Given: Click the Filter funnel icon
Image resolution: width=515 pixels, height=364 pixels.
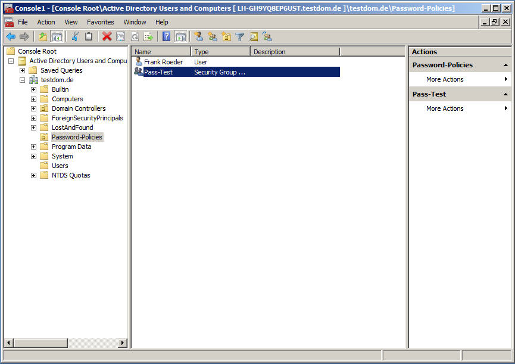Looking at the screenshot, I should 240,36.
